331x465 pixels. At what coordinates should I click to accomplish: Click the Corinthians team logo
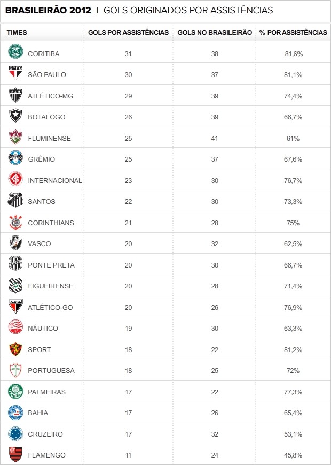point(15,222)
